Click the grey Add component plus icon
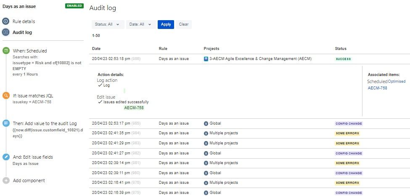410x196 pixels. [6, 180]
